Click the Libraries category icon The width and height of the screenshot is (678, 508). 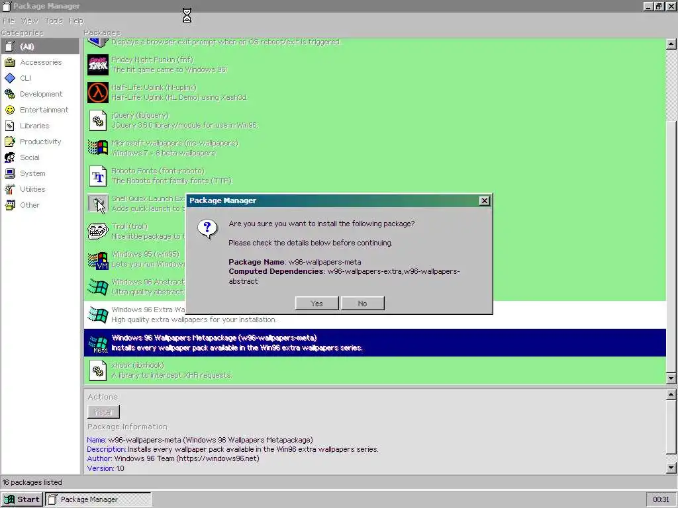pos(10,126)
